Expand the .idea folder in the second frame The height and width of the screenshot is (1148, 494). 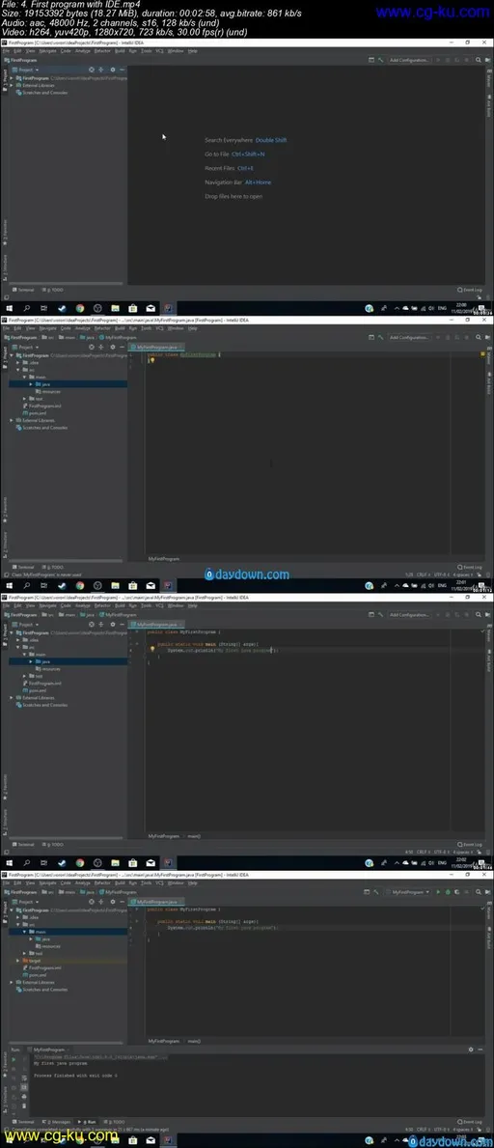point(18,362)
